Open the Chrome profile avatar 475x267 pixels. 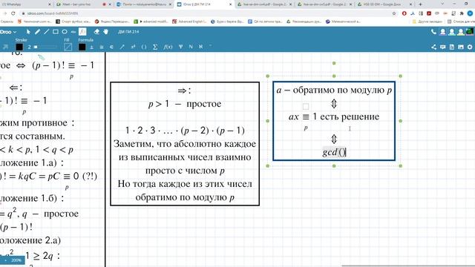470,13
